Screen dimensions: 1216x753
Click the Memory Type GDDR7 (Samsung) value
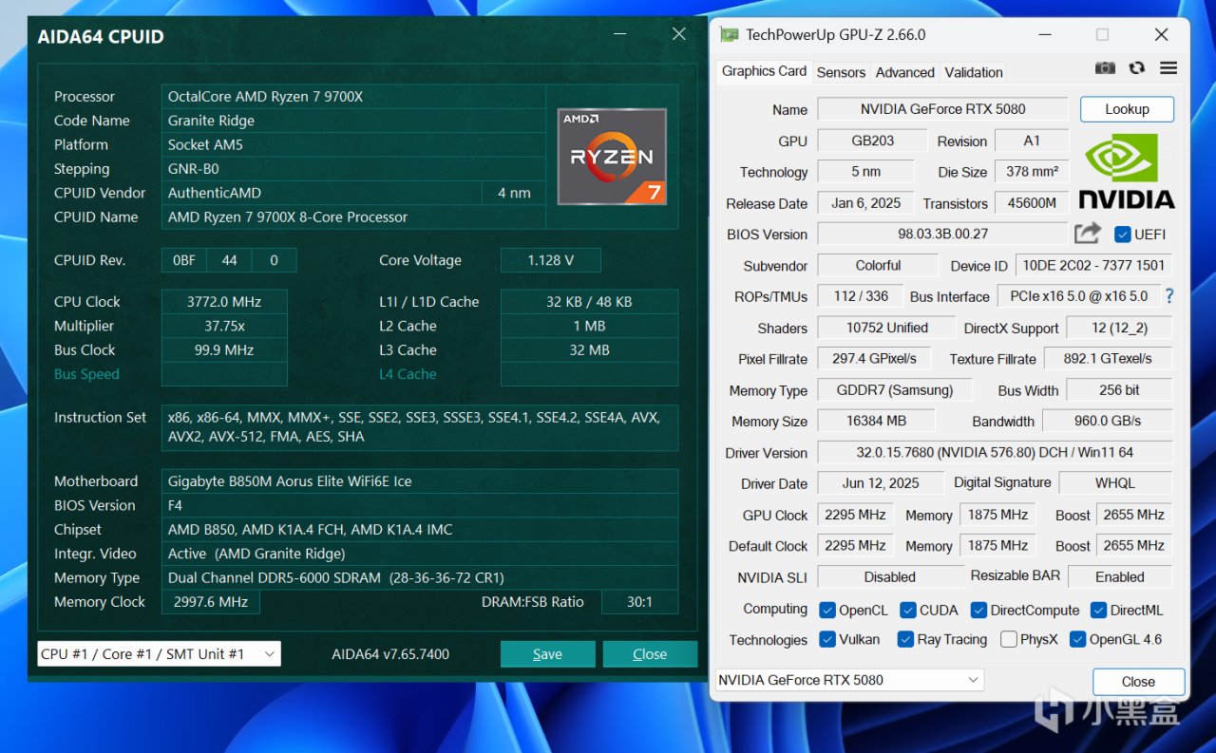pyautogui.click(x=894, y=390)
